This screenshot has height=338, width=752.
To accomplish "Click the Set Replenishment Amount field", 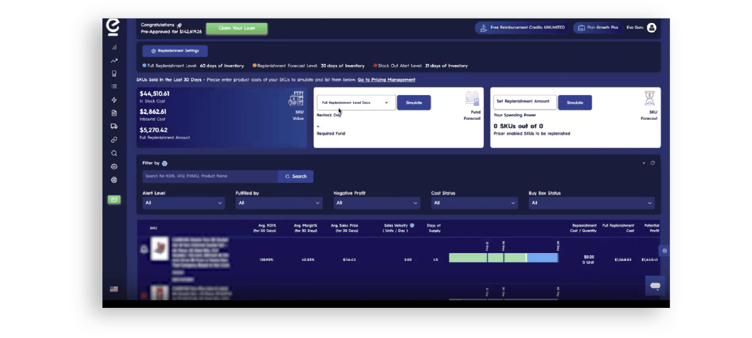I will 525,102.
